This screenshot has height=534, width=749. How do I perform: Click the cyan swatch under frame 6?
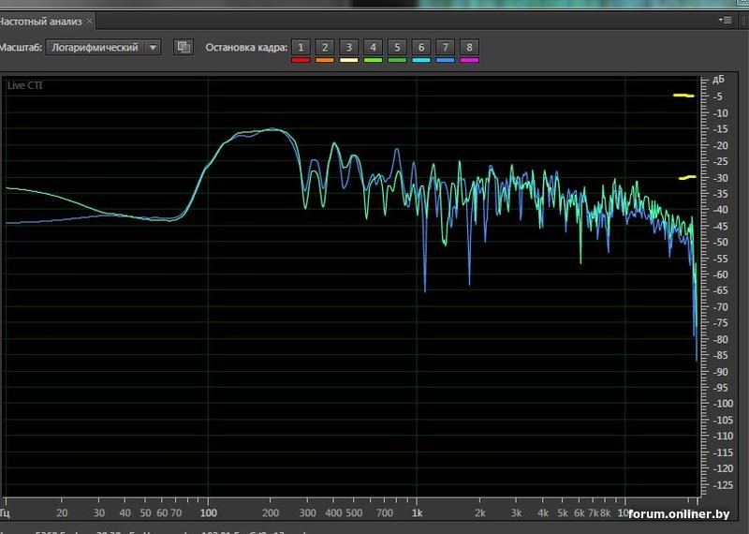click(421, 60)
